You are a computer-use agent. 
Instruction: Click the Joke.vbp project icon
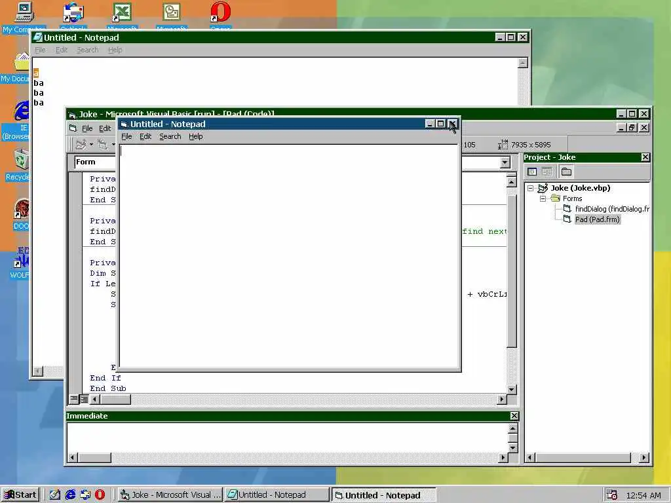pos(543,188)
